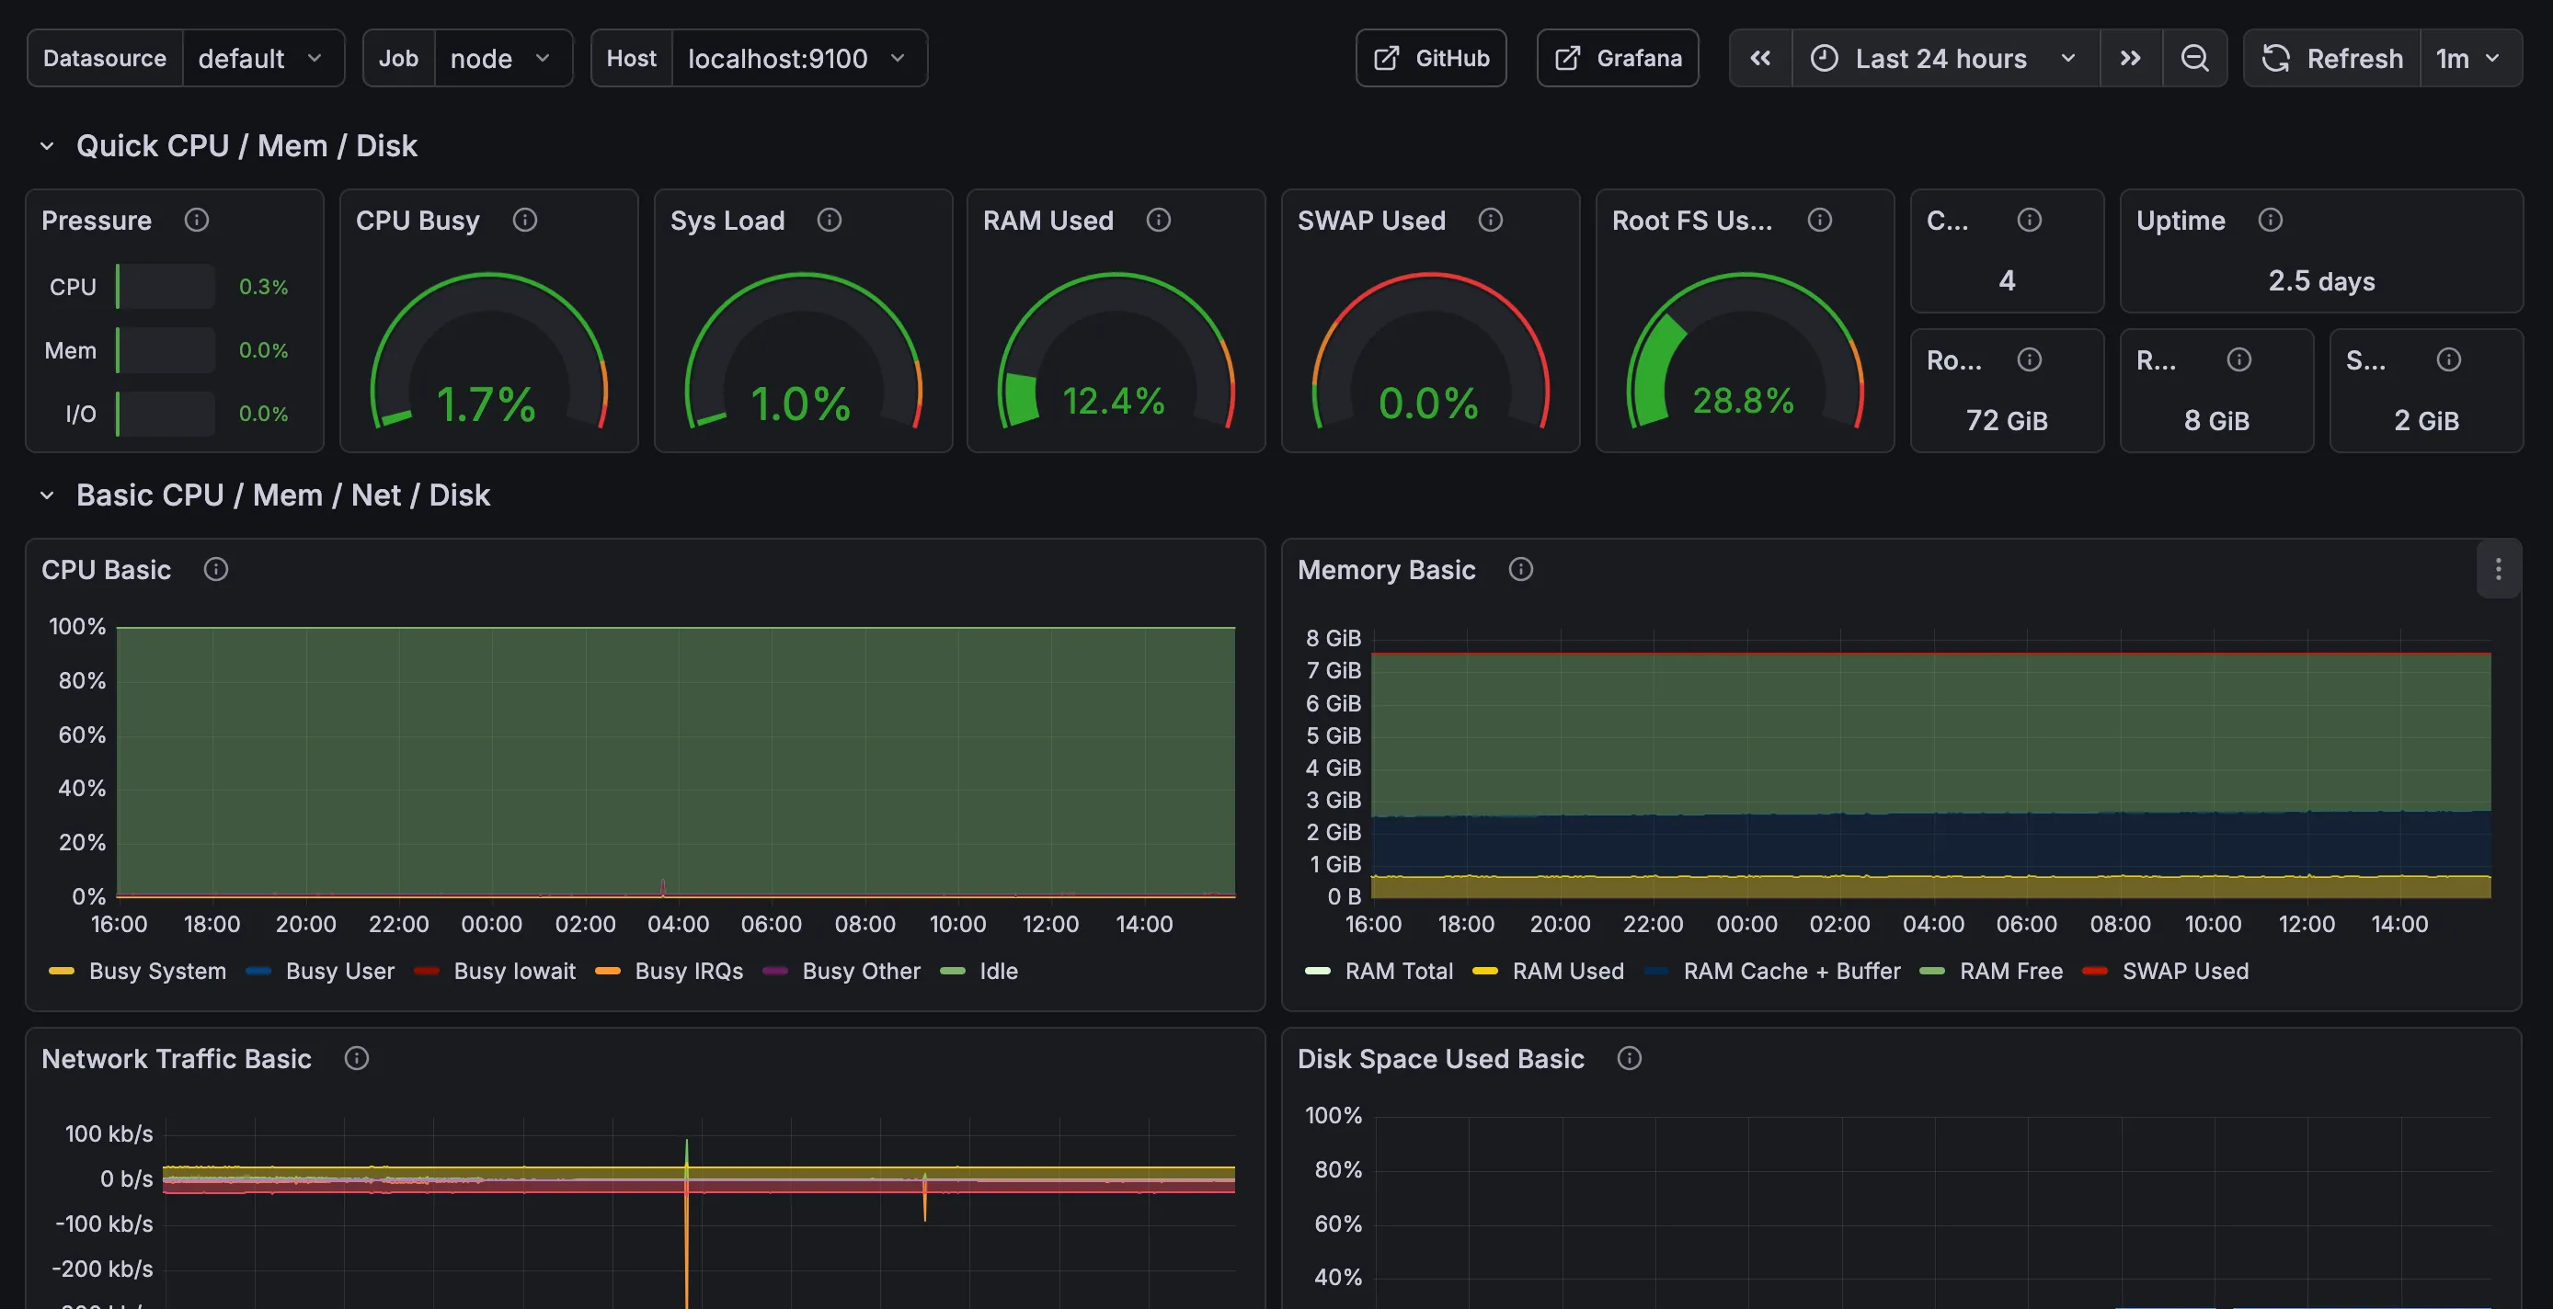Zoom out the time range with the magnifier icon
Screen dimensions: 2553x1309
coord(2196,58)
